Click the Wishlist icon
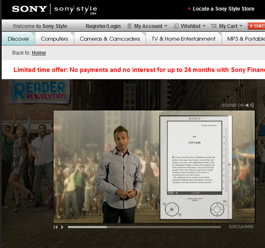The image size is (265, 248). pos(176,26)
